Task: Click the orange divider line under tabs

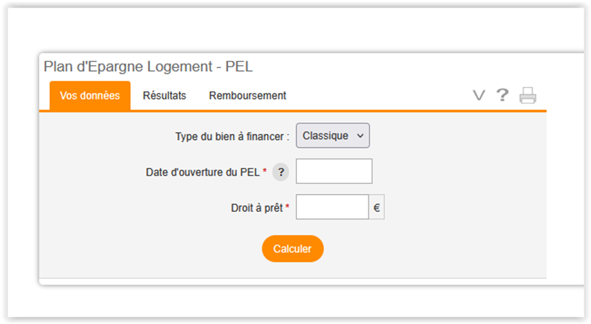Action: pyautogui.click(x=293, y=111)
